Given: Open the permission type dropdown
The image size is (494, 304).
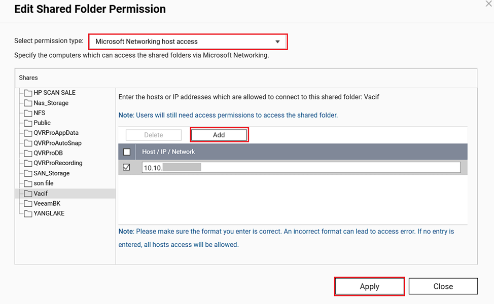Looking at the screenshot, I should click(188, 42).
